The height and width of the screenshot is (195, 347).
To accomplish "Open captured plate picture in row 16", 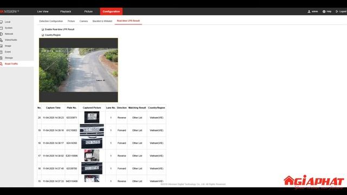I will coord(92,168).
